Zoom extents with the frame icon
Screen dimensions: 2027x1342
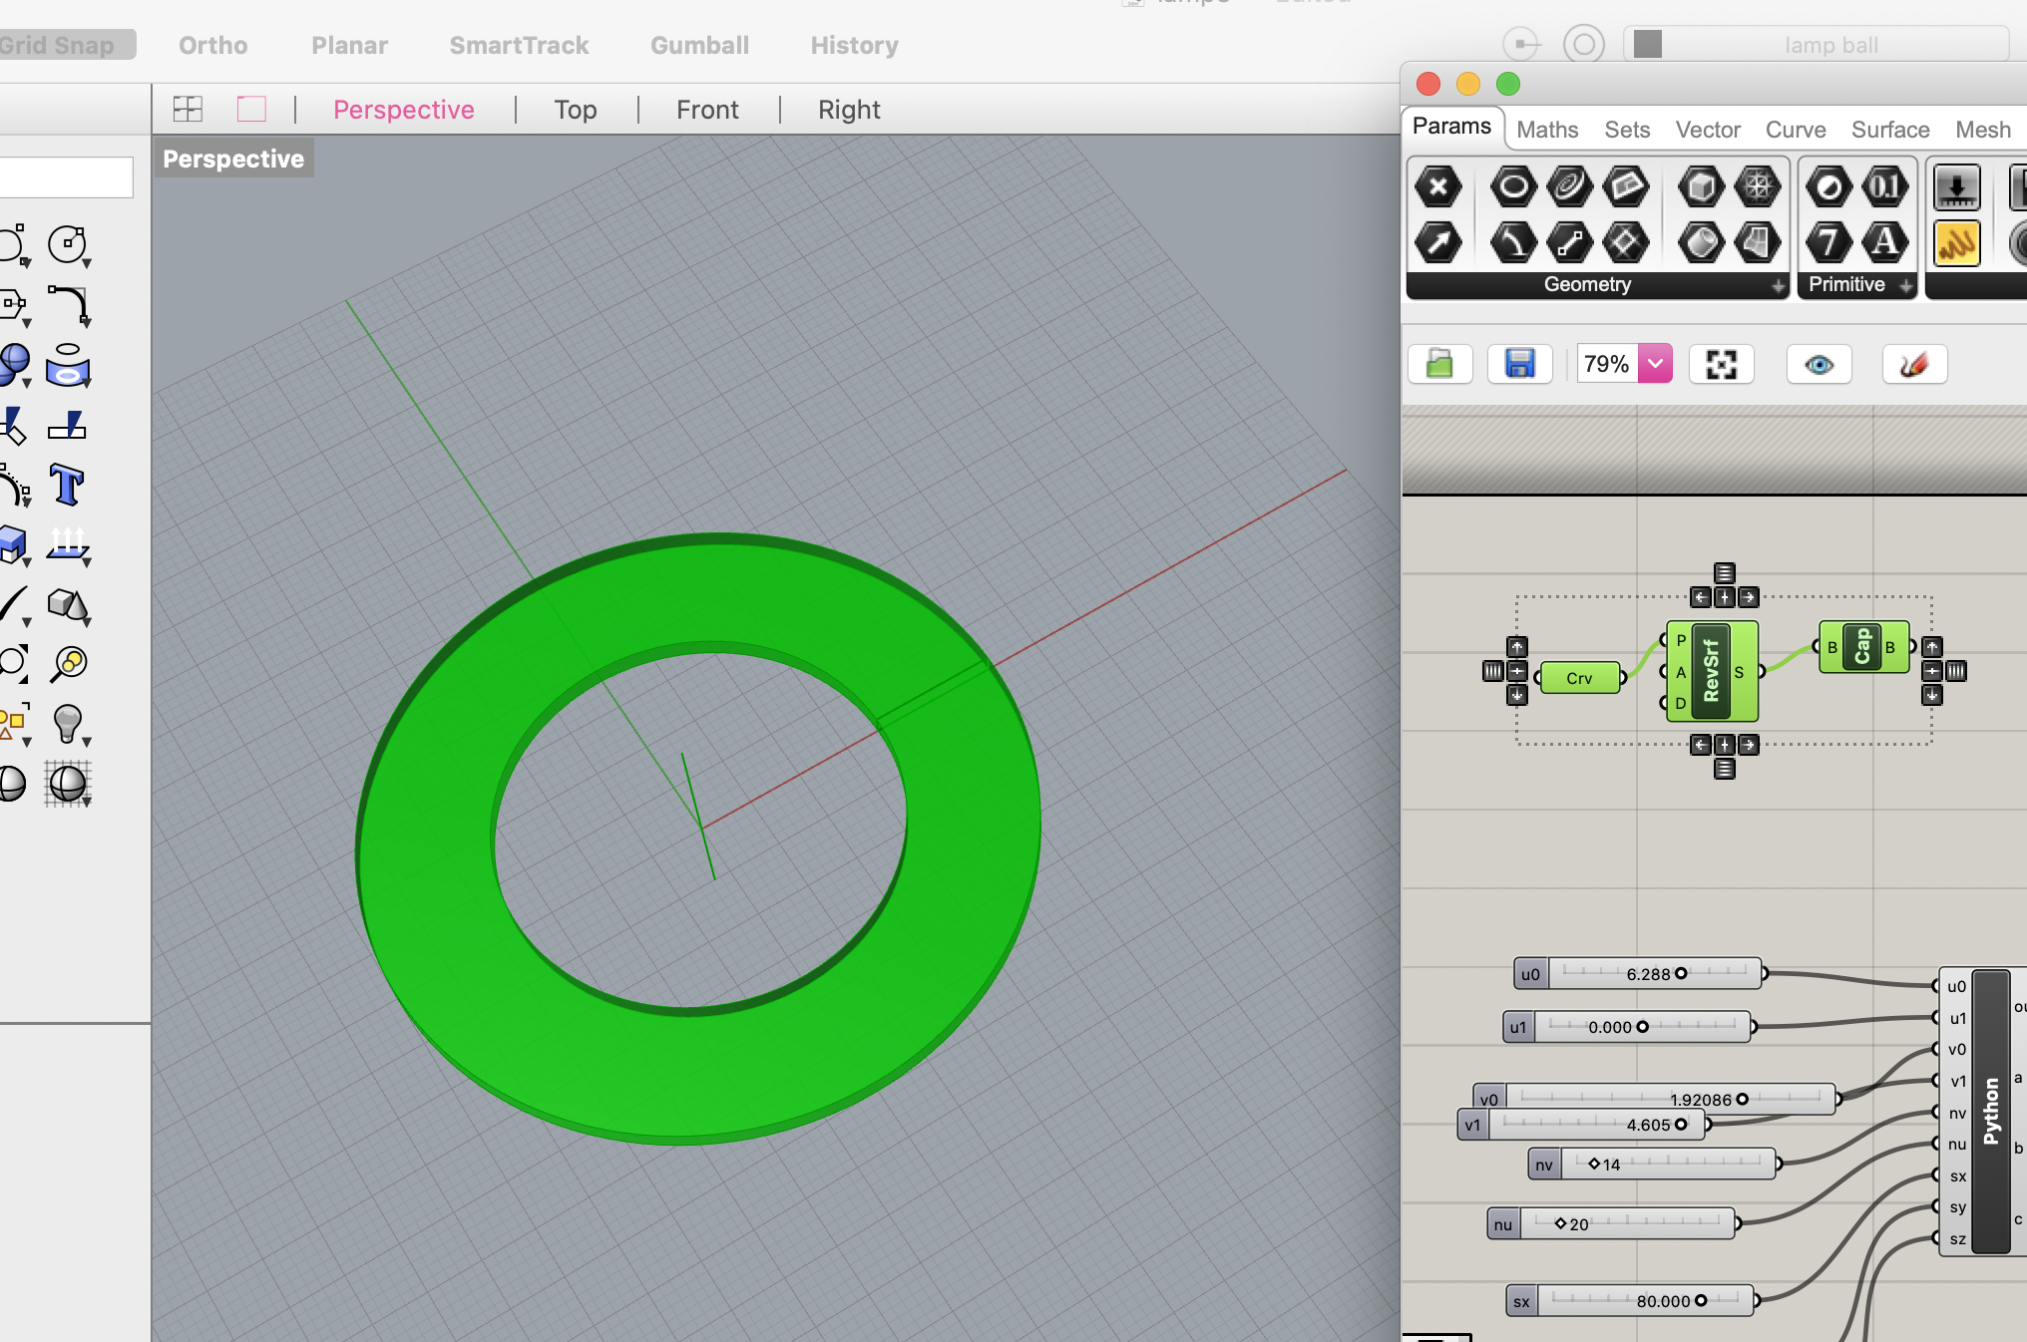point(1721,364)
